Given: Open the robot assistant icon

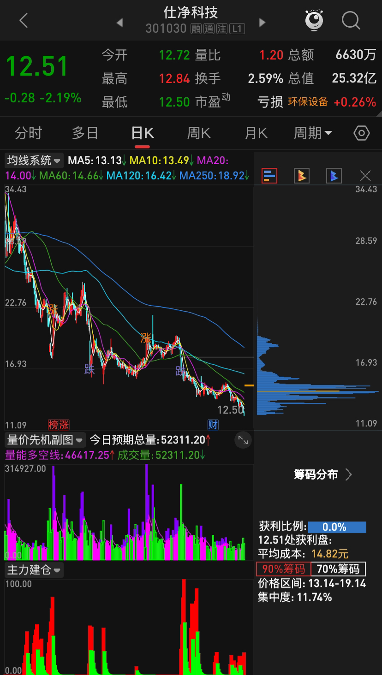Looking at the screenshot, I should point(314,20).
